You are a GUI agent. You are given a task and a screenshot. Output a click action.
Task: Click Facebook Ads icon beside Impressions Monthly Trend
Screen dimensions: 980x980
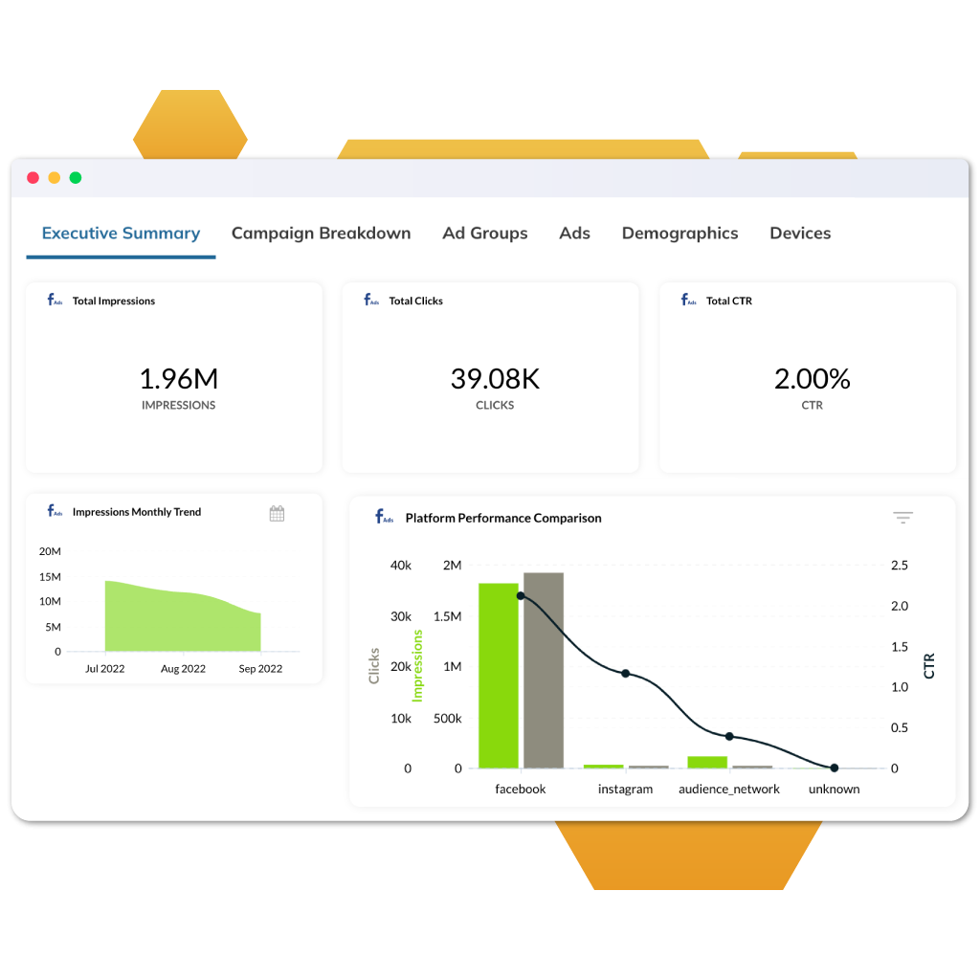[x=55, y=512]
